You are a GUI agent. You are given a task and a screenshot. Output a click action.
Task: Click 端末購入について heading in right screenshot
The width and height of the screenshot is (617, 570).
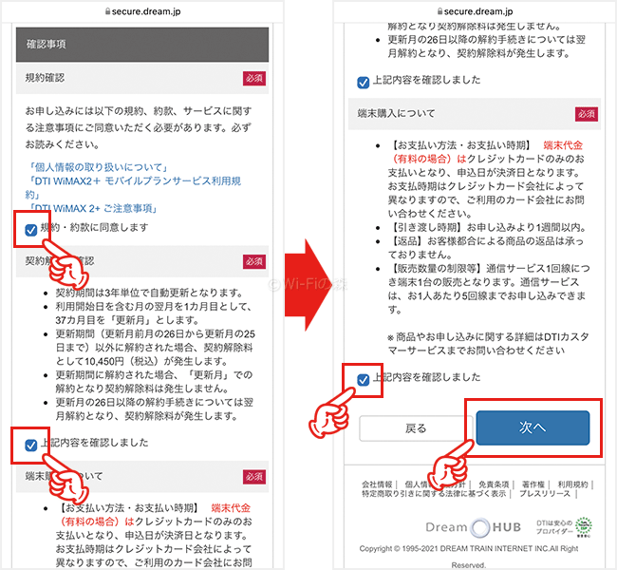(x=396, y=113)
